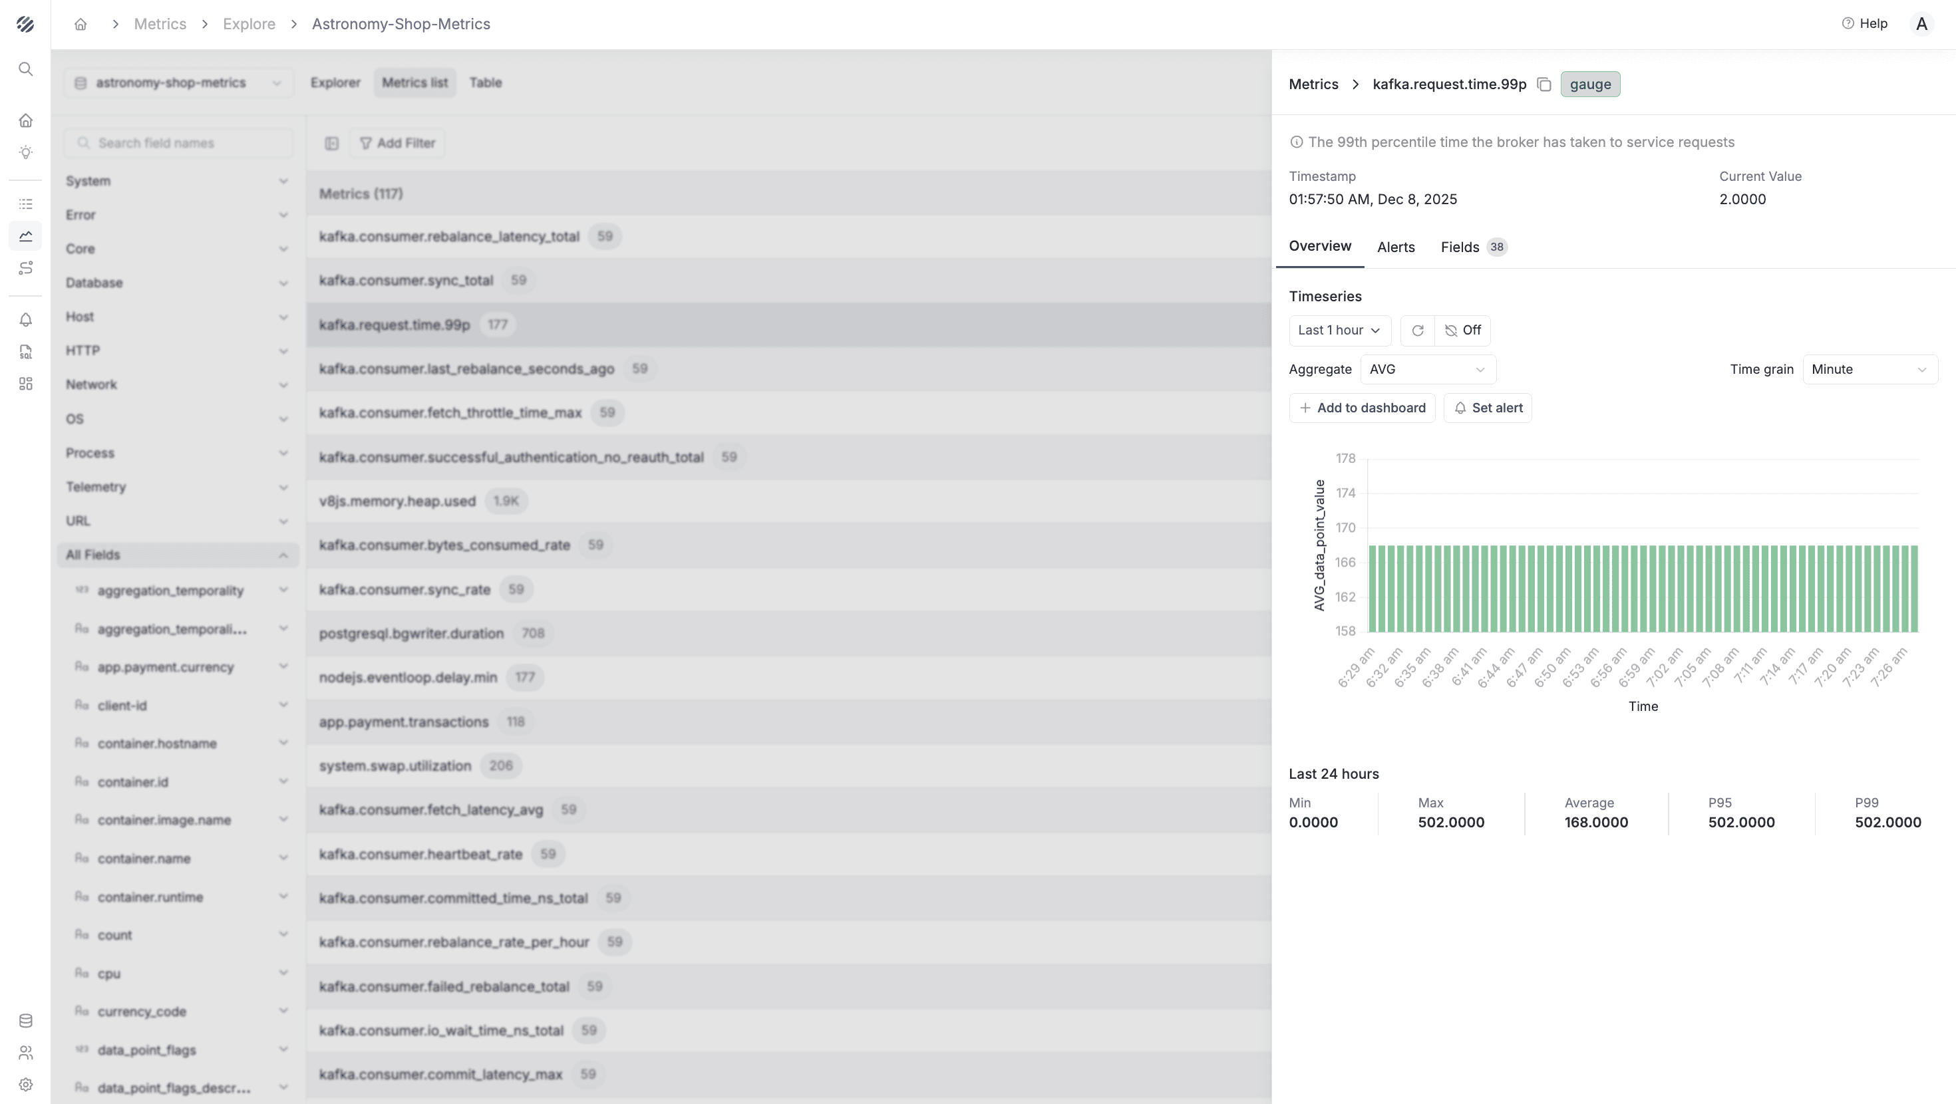Open the Aggregate AVG dropdown

click(1428, 369)
